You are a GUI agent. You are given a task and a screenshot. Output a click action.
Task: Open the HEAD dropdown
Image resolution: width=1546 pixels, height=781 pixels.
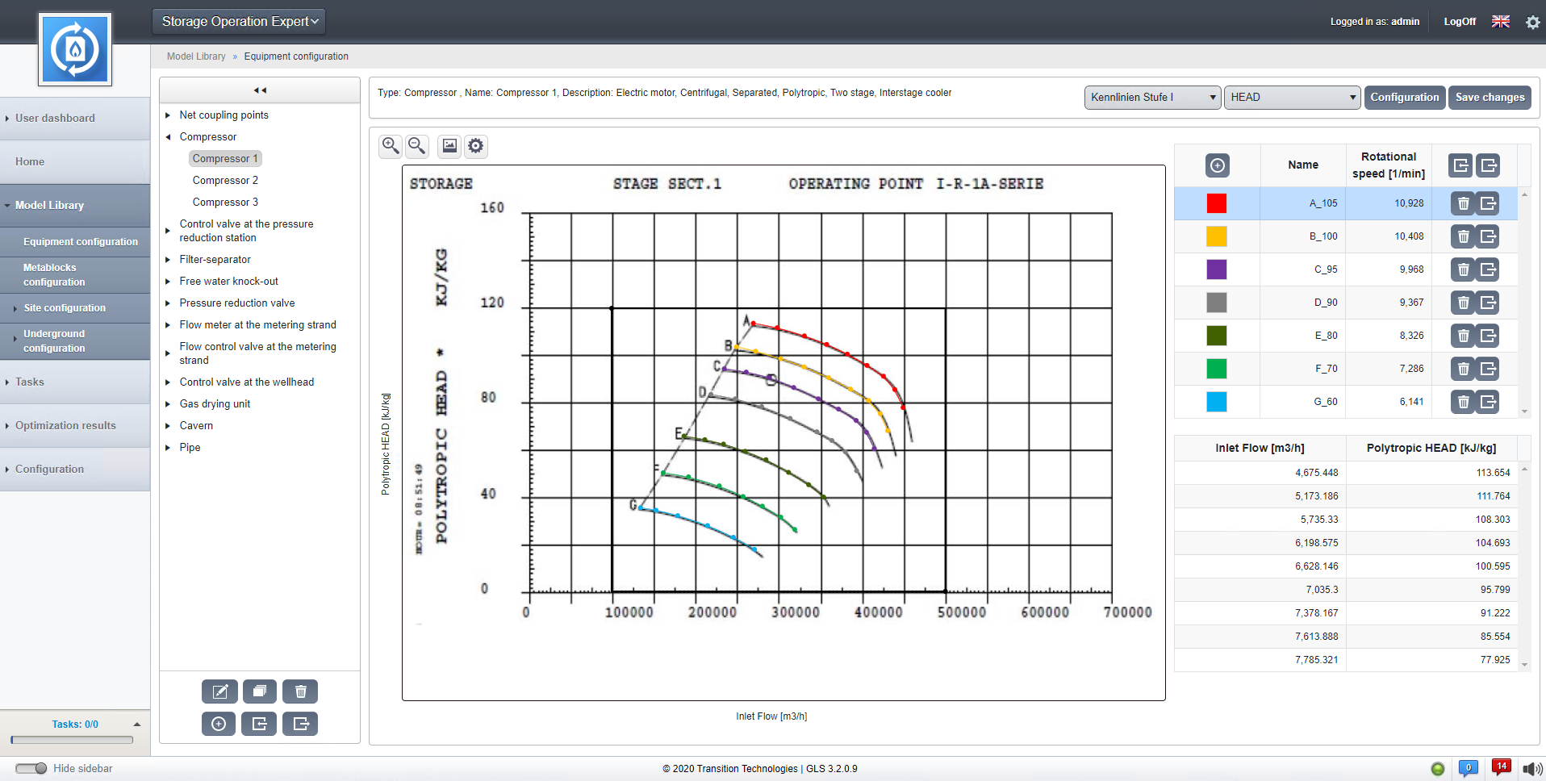[x=1292, y=98]
